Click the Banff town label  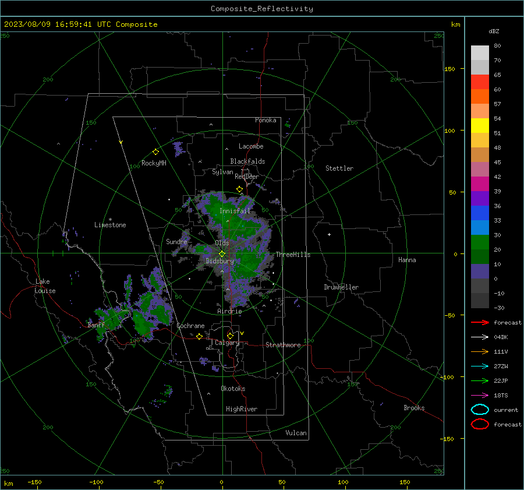[x=96, y=325]
